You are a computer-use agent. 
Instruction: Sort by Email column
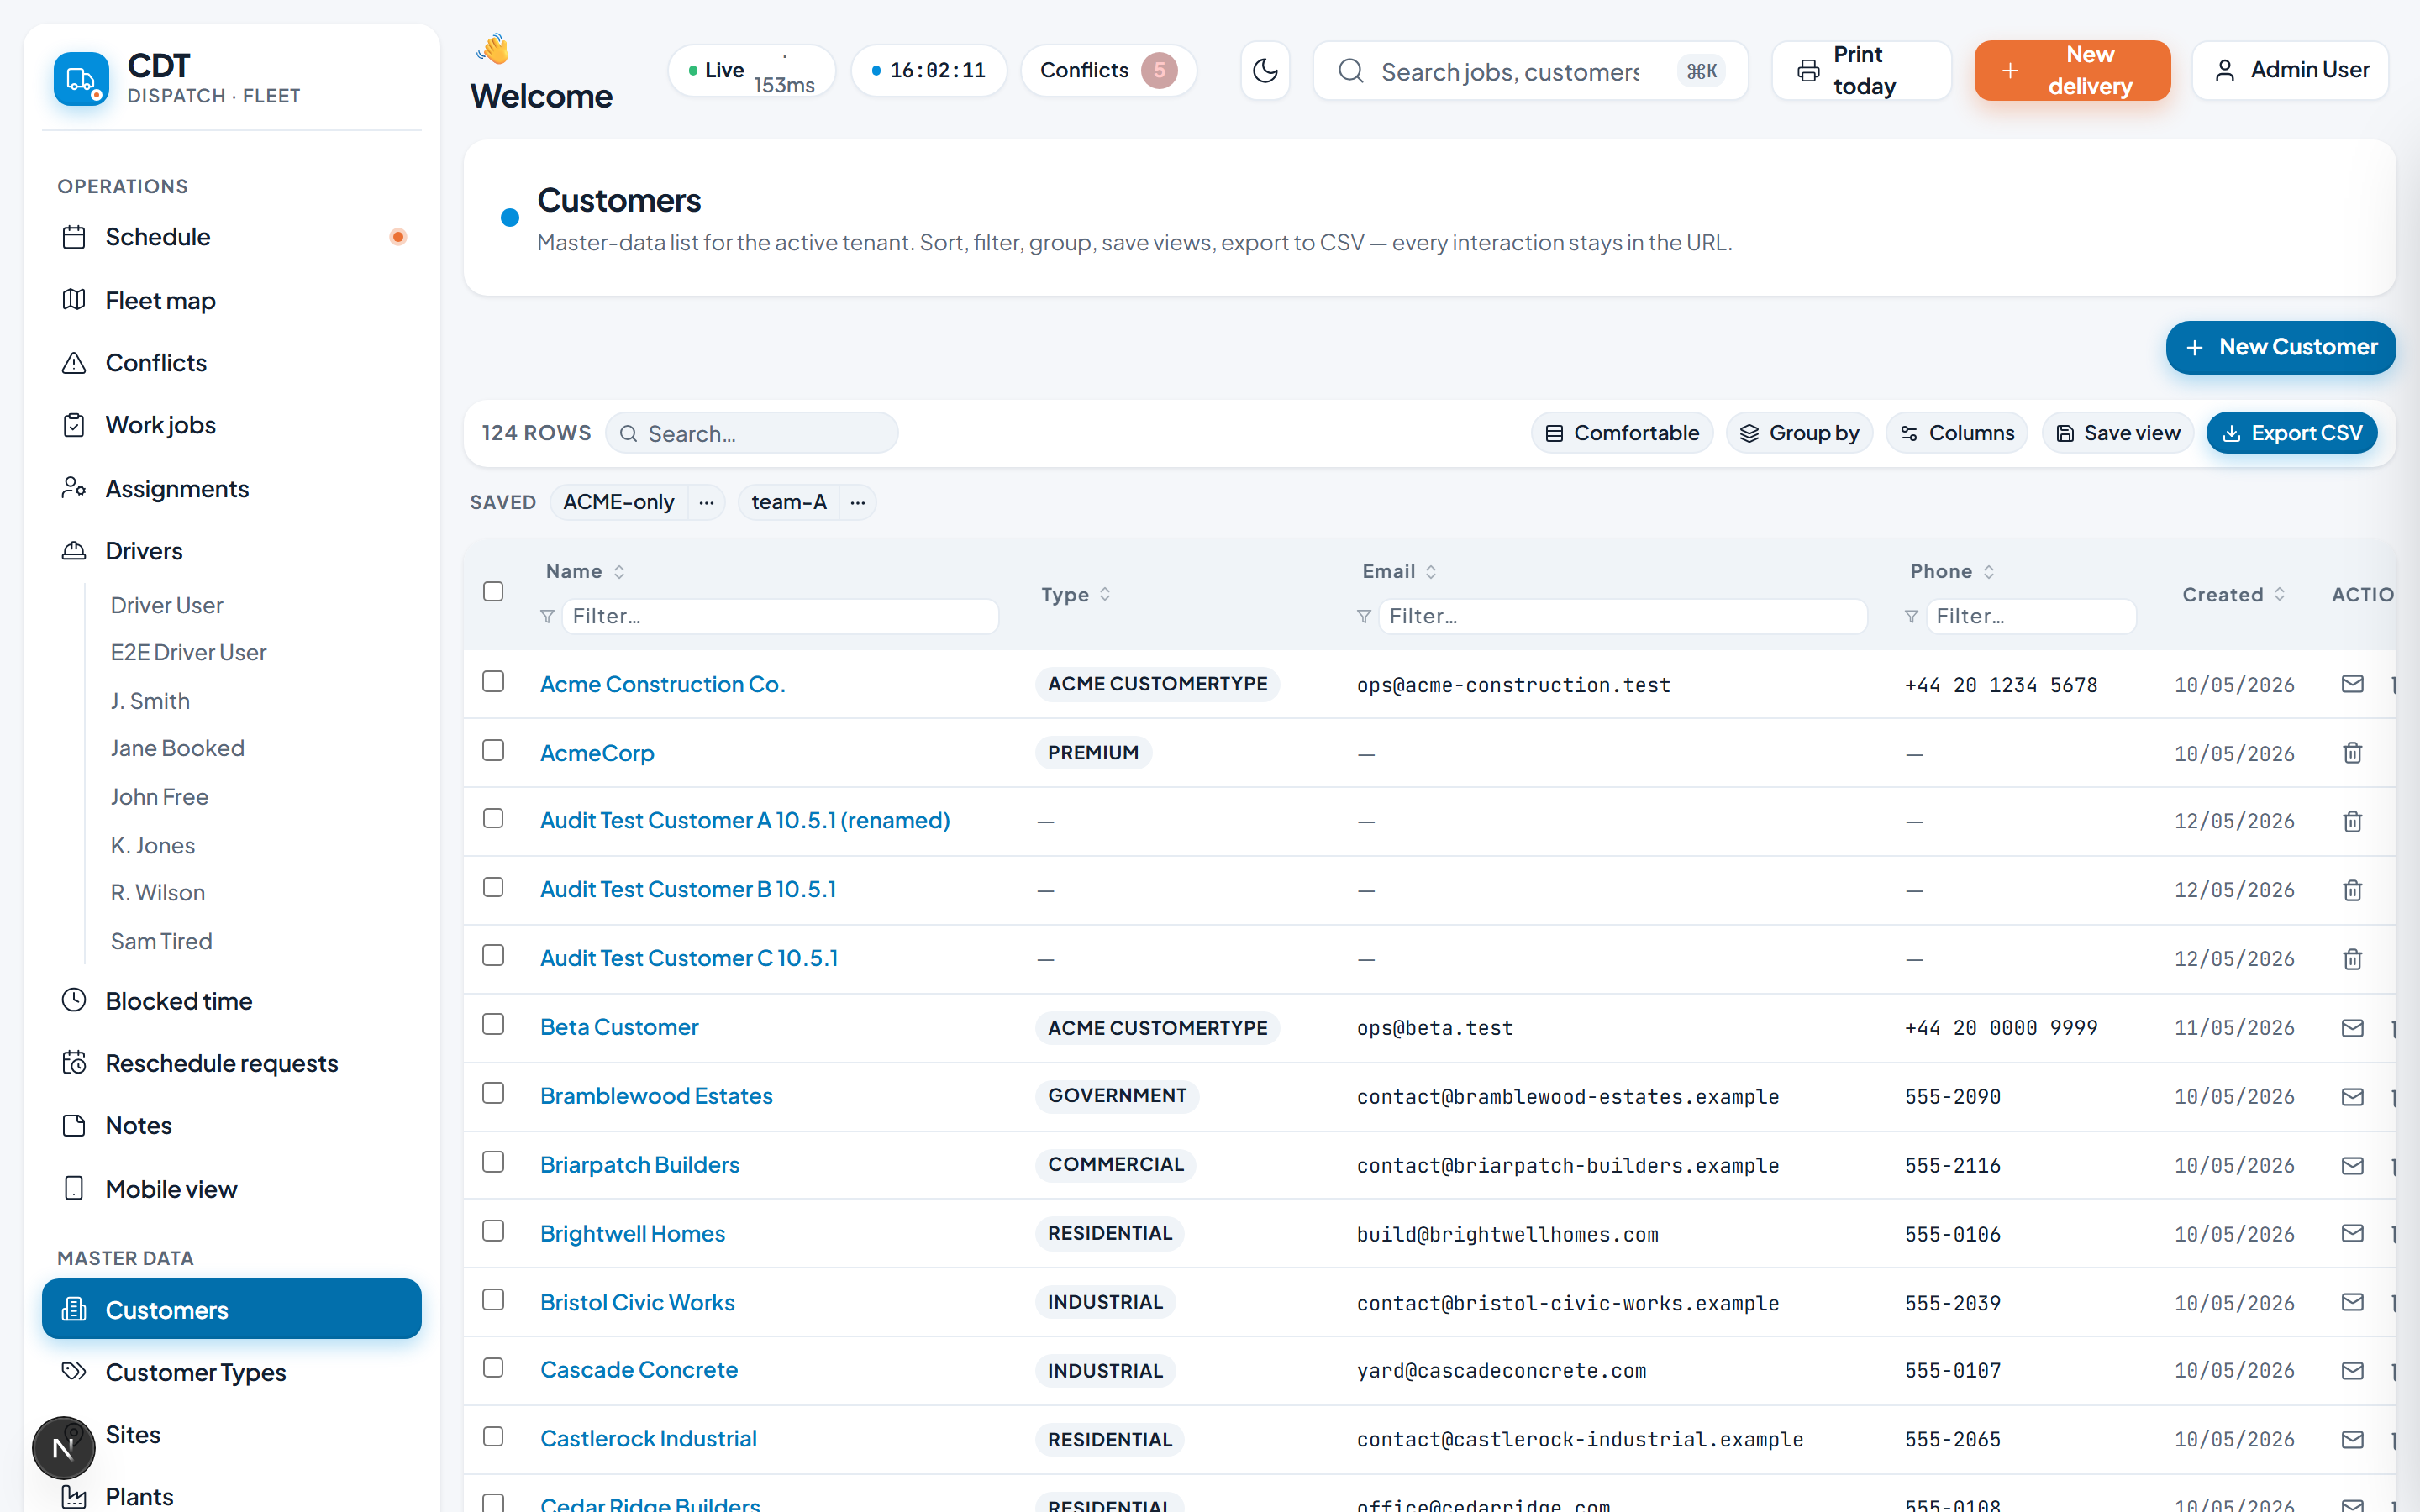point(1400,571)
